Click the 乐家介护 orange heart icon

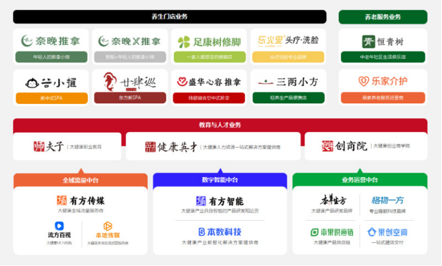[x=363, y=82]
